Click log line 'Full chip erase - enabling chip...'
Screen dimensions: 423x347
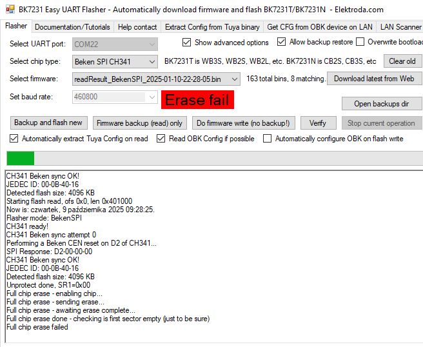[x=55, y=293]
